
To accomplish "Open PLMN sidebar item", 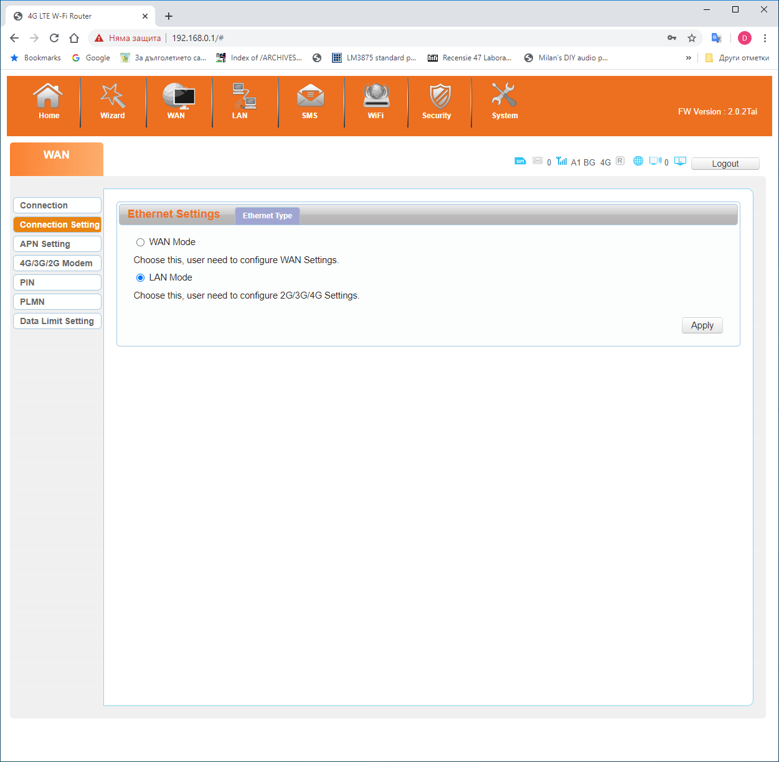I will [x=57, y=302].
